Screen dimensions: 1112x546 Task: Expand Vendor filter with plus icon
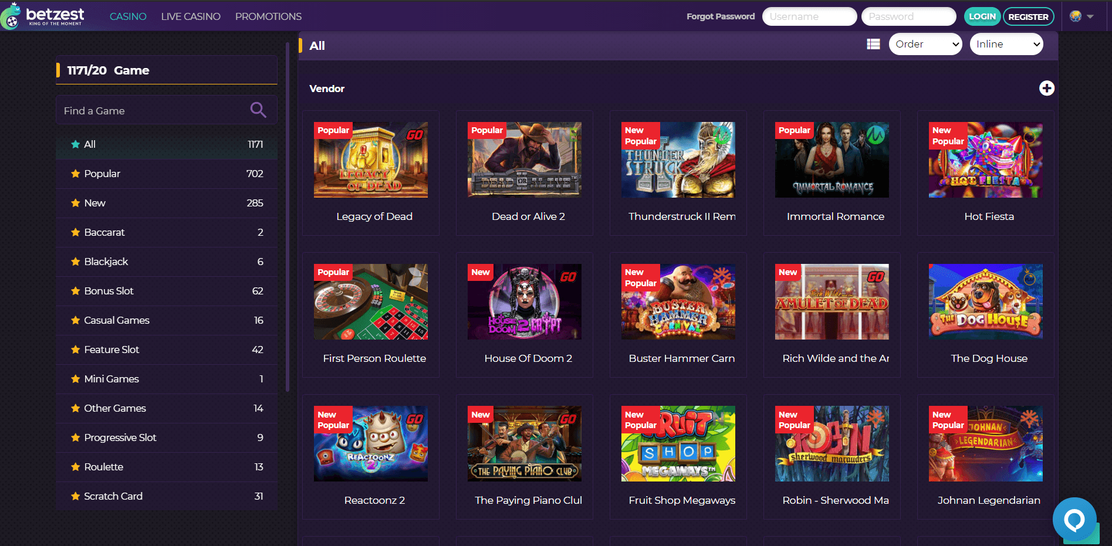pos(1046,88)
